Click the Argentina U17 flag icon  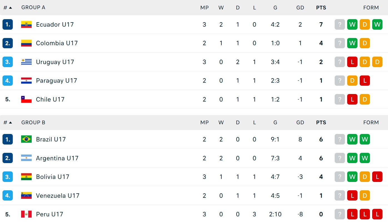pos(26,158)
